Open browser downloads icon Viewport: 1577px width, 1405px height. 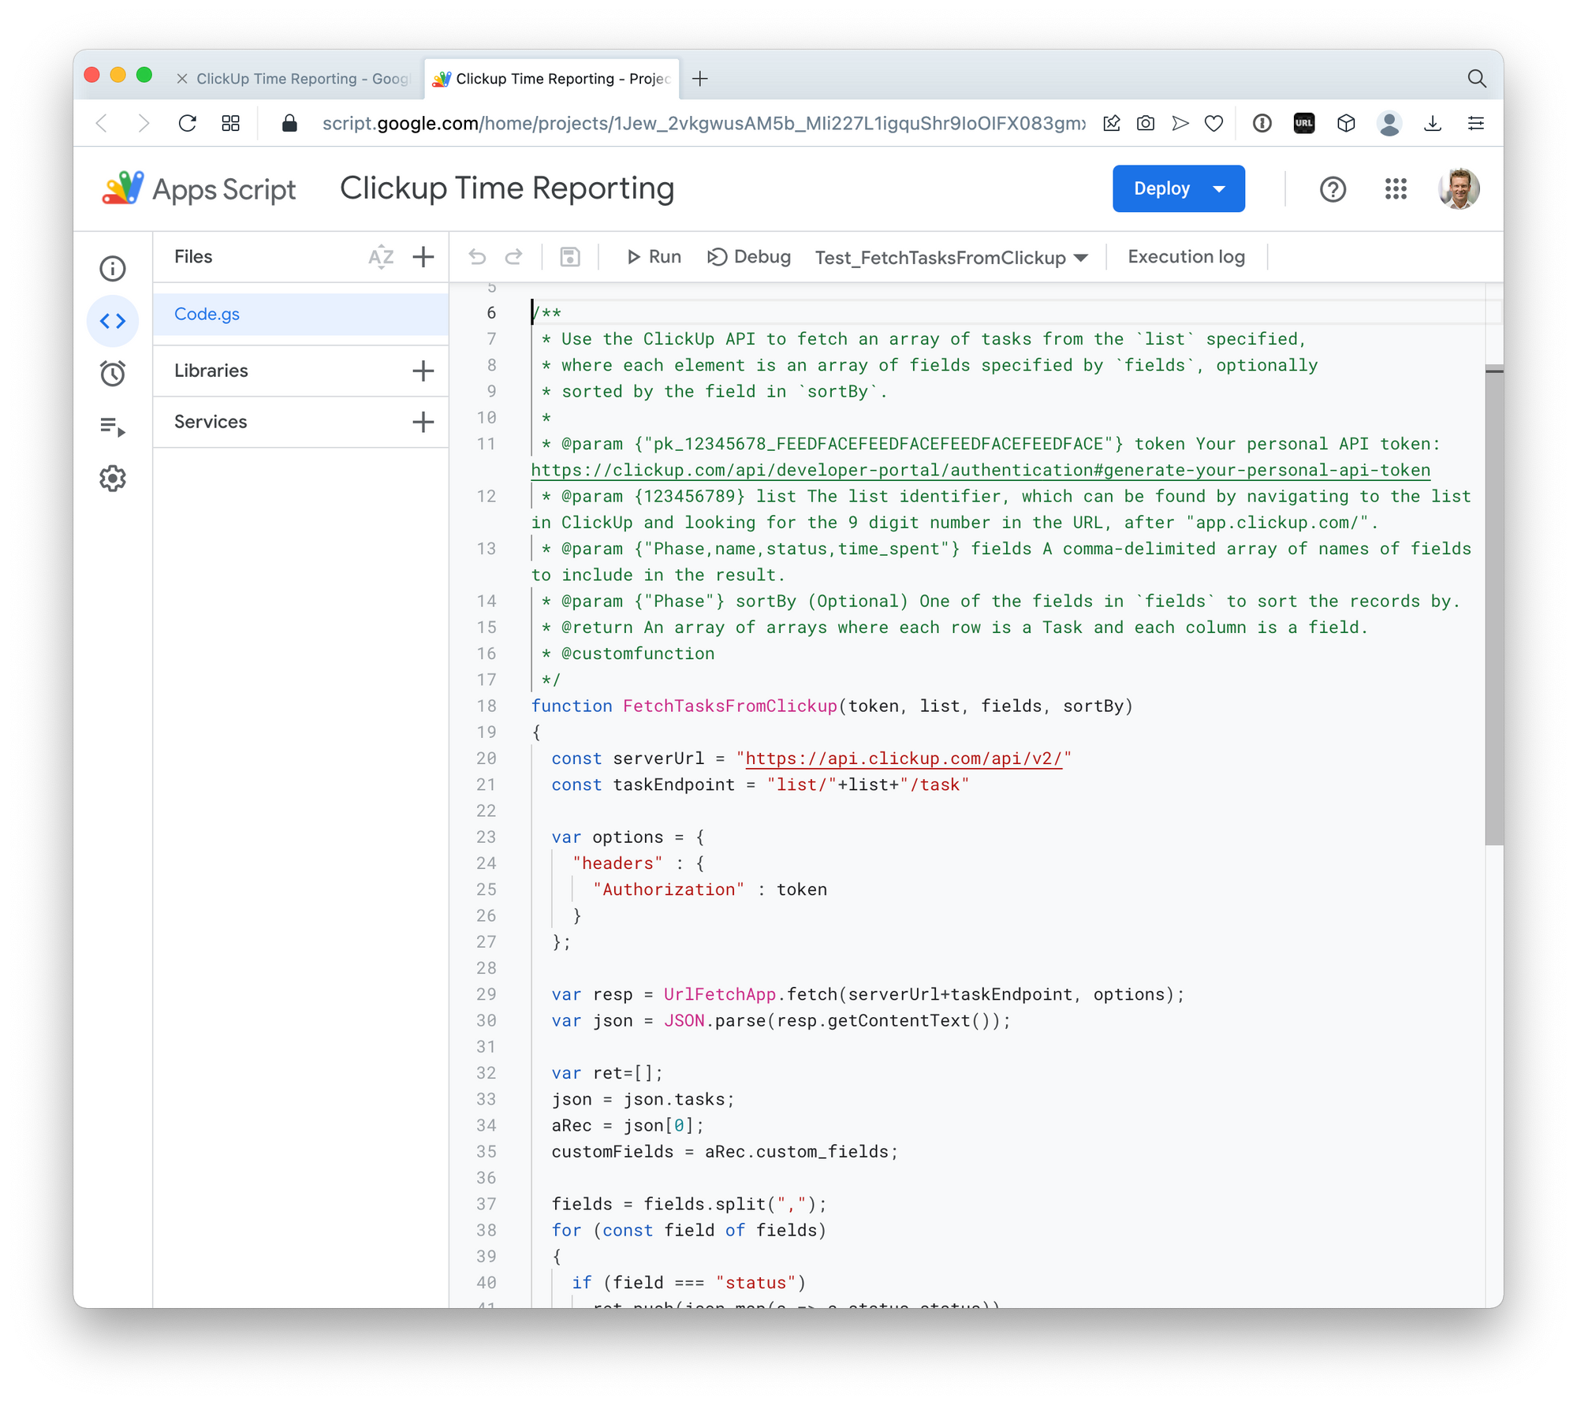tap(1433, 124)
